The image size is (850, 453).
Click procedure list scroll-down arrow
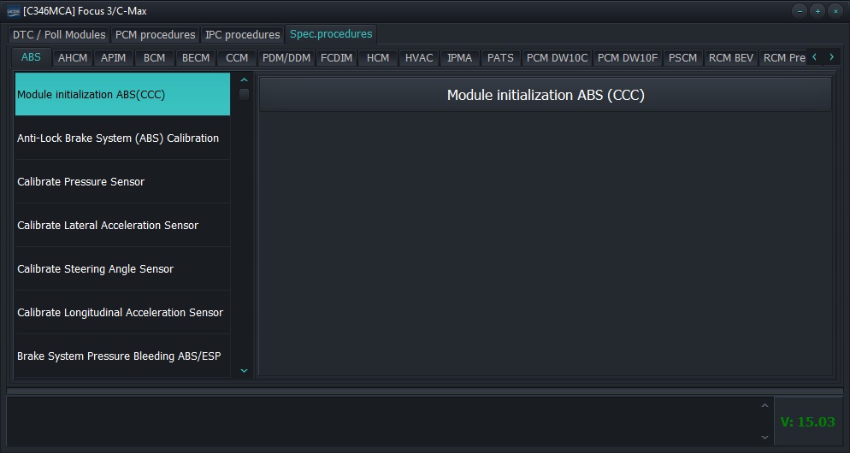pos(244,370)
